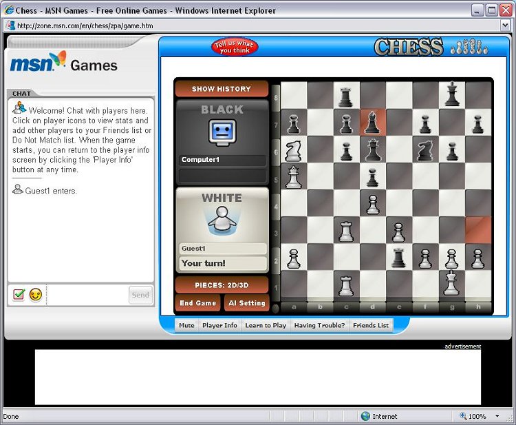Select the black pawn on d5

372,178
